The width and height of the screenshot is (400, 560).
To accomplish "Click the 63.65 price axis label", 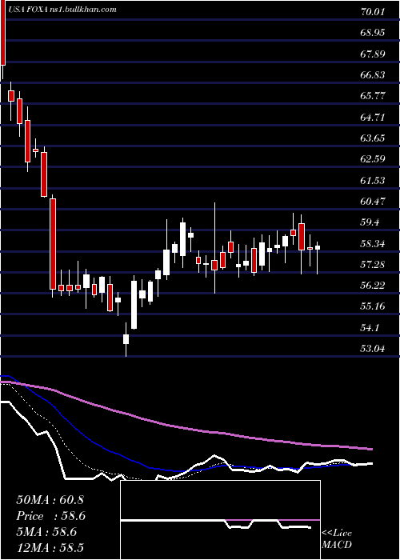I will [x=373, y=138].
